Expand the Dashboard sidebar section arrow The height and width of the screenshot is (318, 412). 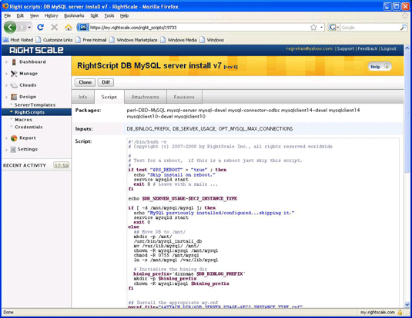coord(6,62)
